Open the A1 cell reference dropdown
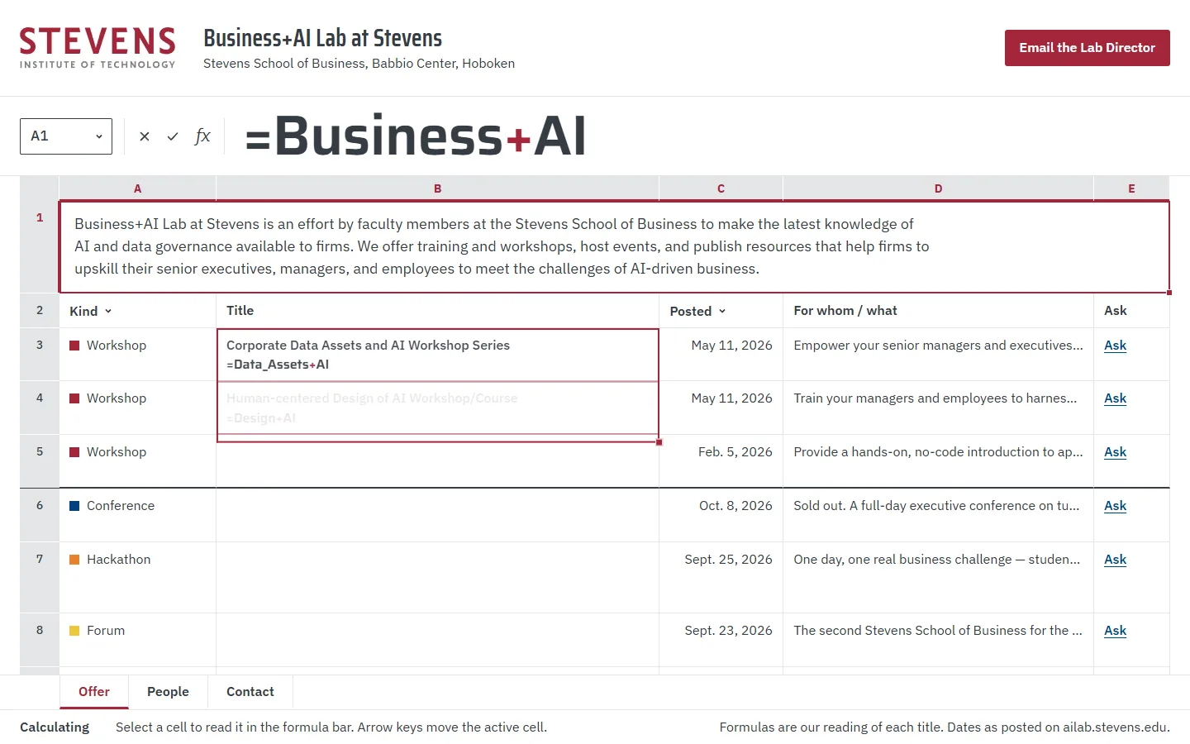Screen dimensions: 1190x744 click(66, 136)
